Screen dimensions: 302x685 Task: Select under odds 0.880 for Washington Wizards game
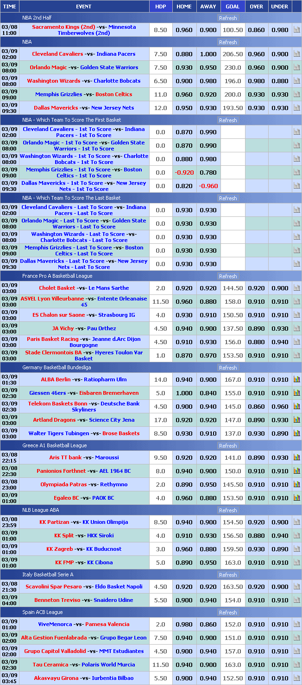click(280, 81)
